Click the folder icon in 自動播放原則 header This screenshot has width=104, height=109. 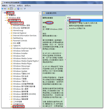point(44,13)
